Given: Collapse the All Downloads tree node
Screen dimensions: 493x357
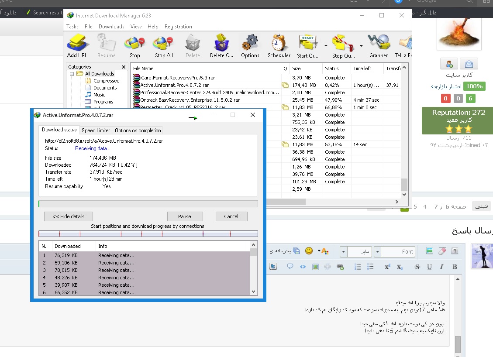Looking at the screenshot, I should click(x=72, y=74).
